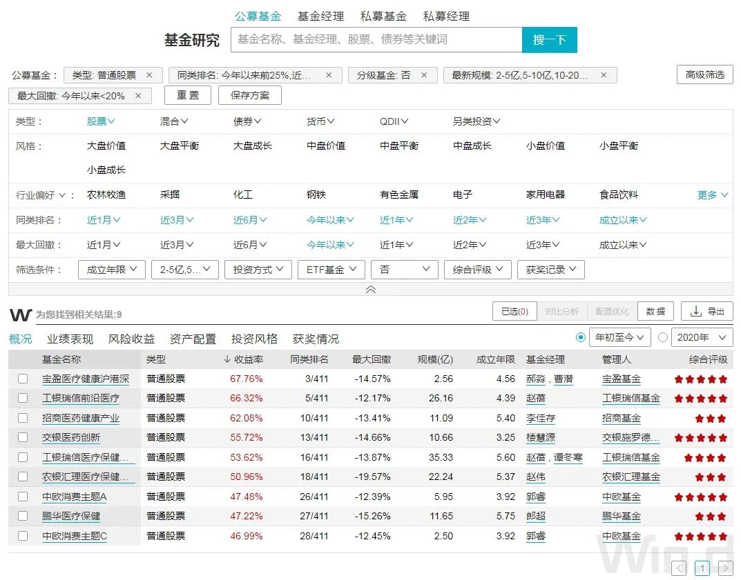Open the 资产配置 results tab

pyautogui.click(x=193, y=339)
